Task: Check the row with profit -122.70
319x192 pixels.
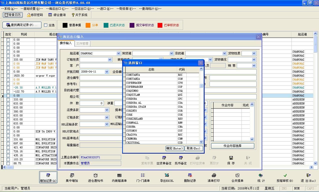Action: (x=8, y=92)
